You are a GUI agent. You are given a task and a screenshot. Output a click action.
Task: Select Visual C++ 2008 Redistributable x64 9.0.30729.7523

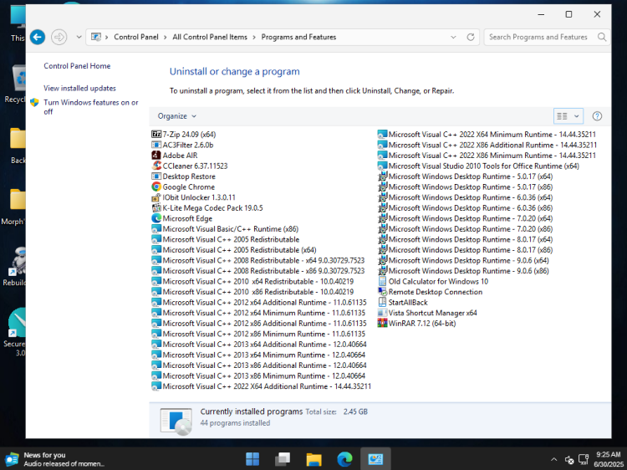[263, 260]
